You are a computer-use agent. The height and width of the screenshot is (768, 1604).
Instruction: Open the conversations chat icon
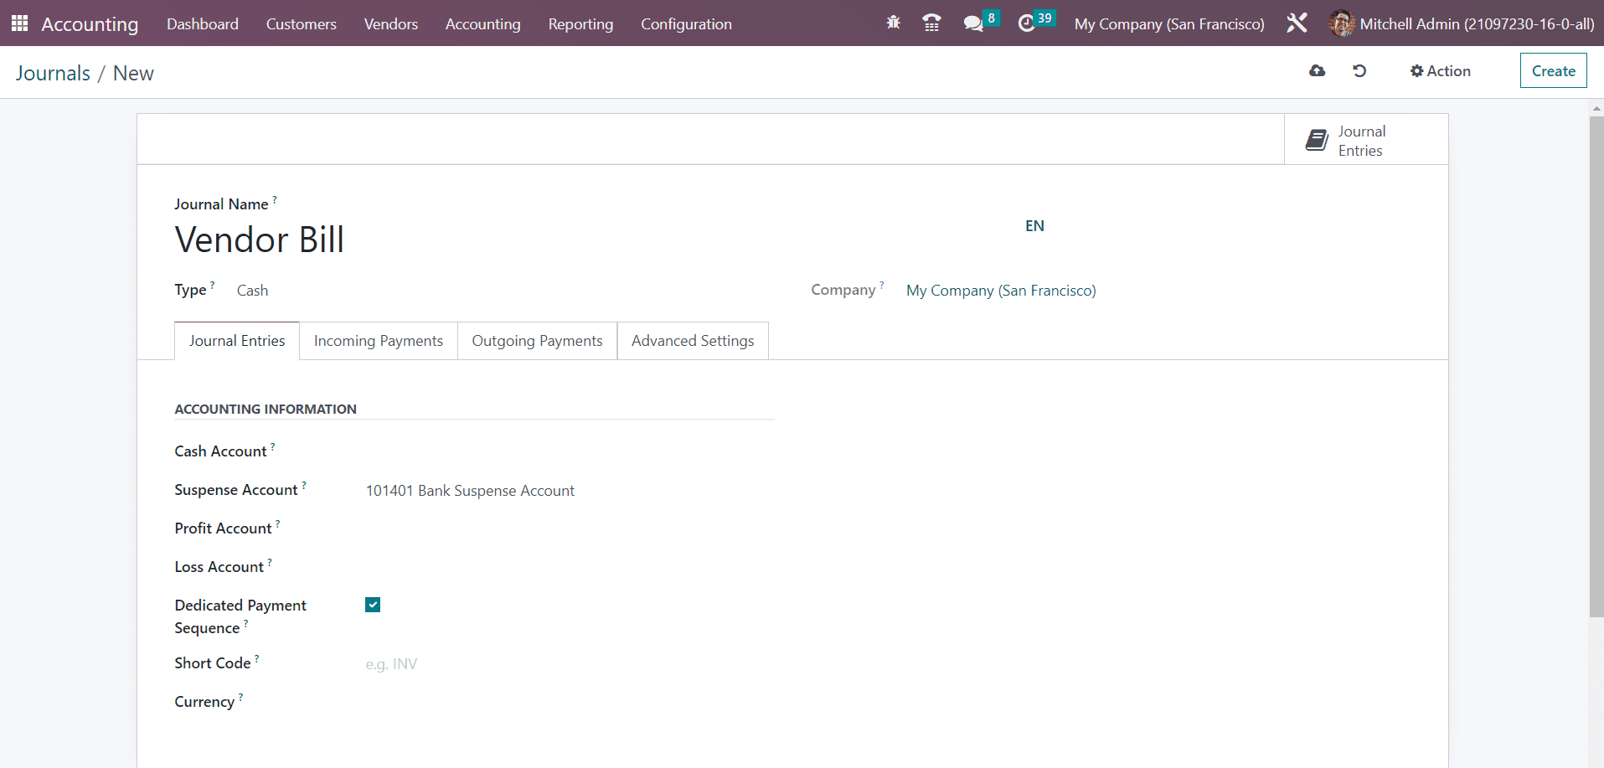[972, 23]
